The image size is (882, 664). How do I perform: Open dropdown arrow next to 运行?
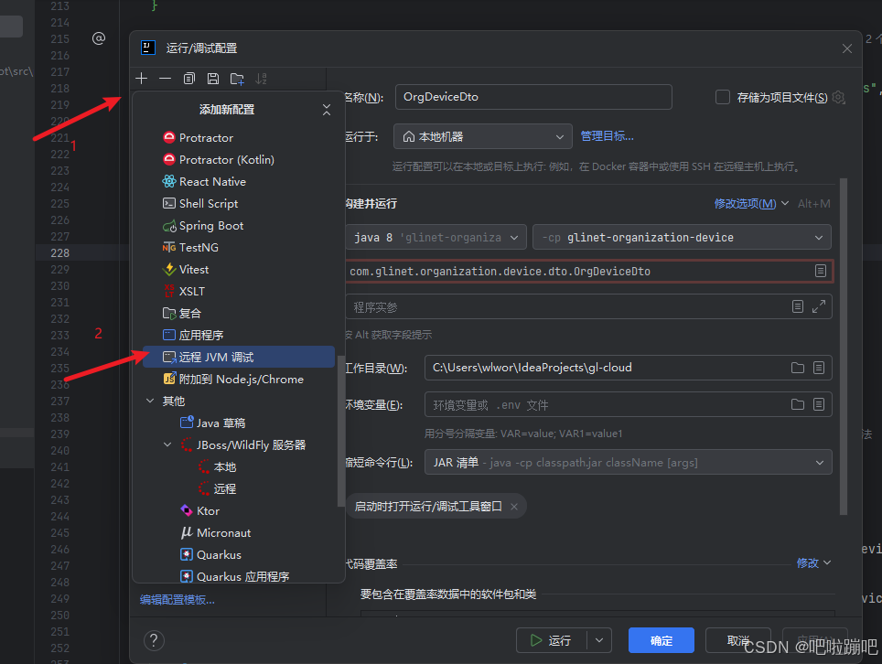click(599, 640)
